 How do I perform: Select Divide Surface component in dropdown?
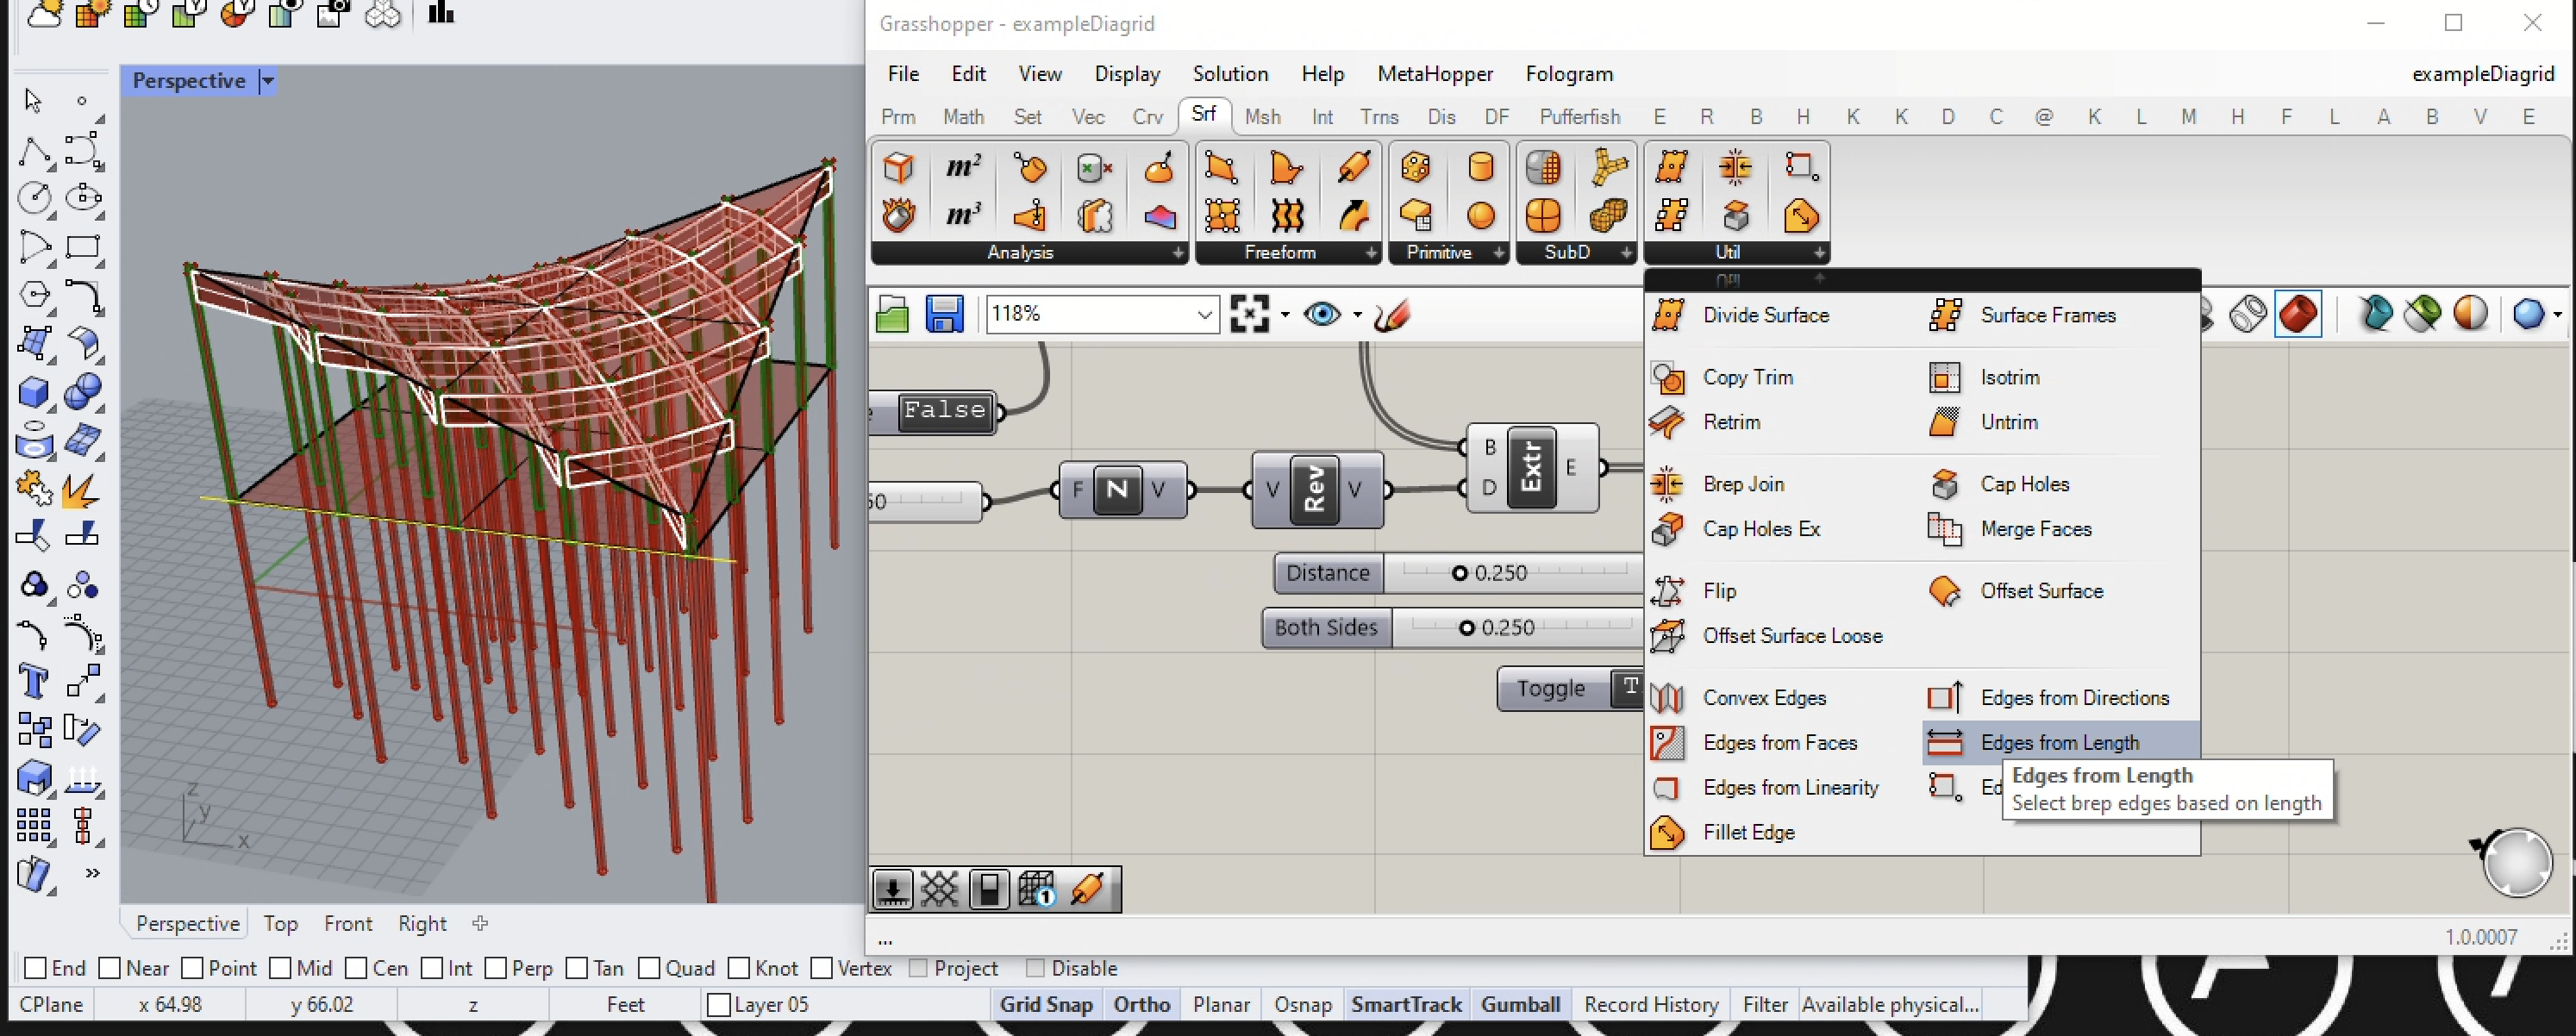click(x=1741, y=315)
